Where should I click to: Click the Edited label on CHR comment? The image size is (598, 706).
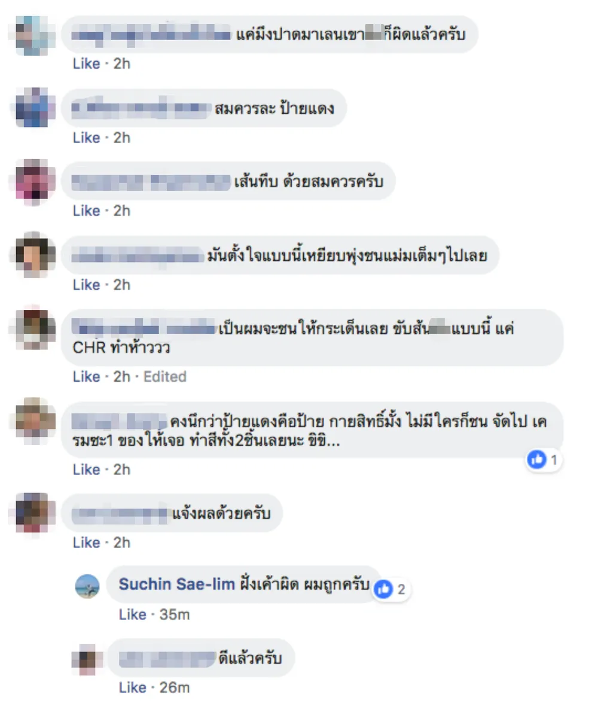point(164,376)
